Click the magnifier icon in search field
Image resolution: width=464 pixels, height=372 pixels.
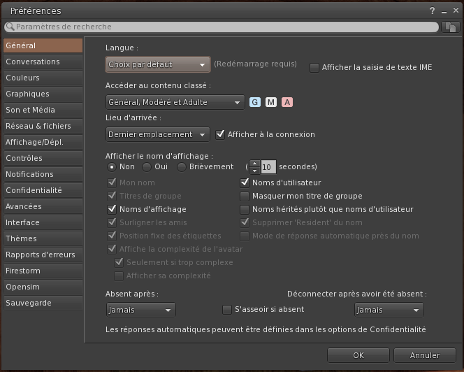click(x=10, y=27)
